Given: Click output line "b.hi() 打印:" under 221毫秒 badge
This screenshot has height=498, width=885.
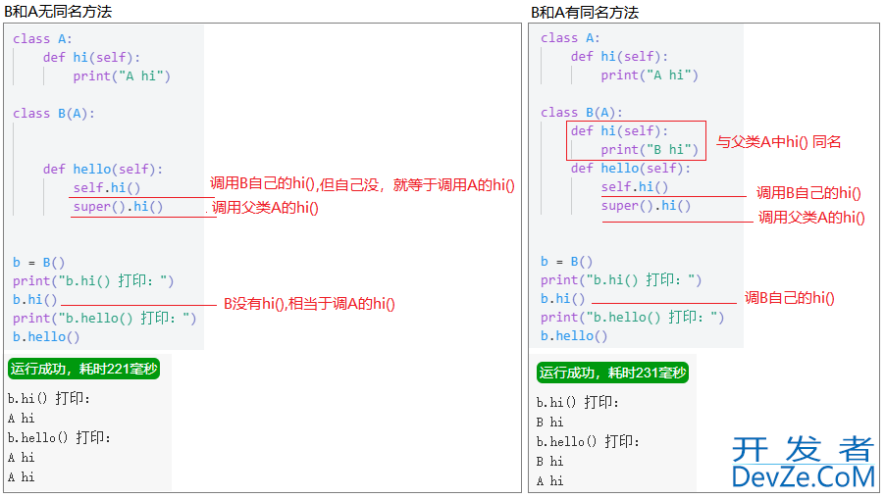Looking at the screenshot, I should click(x=48, y=398).
